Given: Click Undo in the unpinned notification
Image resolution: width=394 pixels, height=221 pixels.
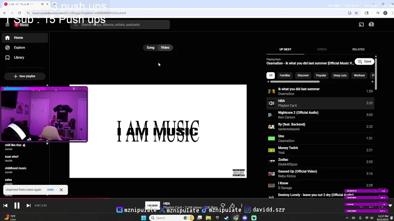Looking at the screenshot, I should coord(50,190).
